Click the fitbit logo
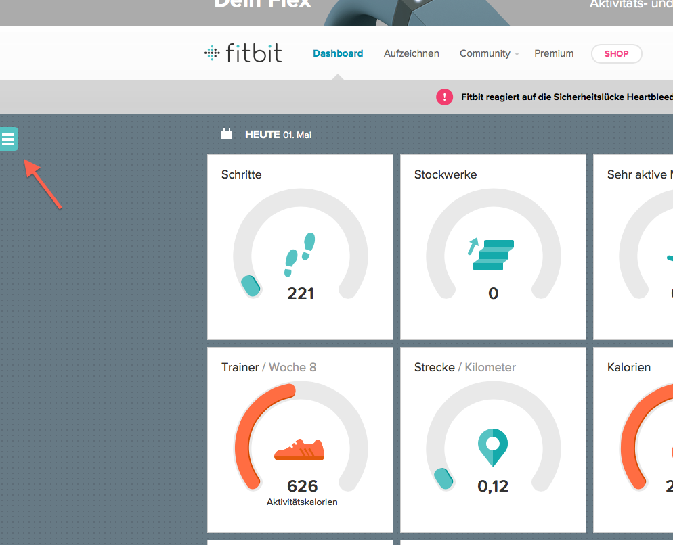 (x=243, y=53)
